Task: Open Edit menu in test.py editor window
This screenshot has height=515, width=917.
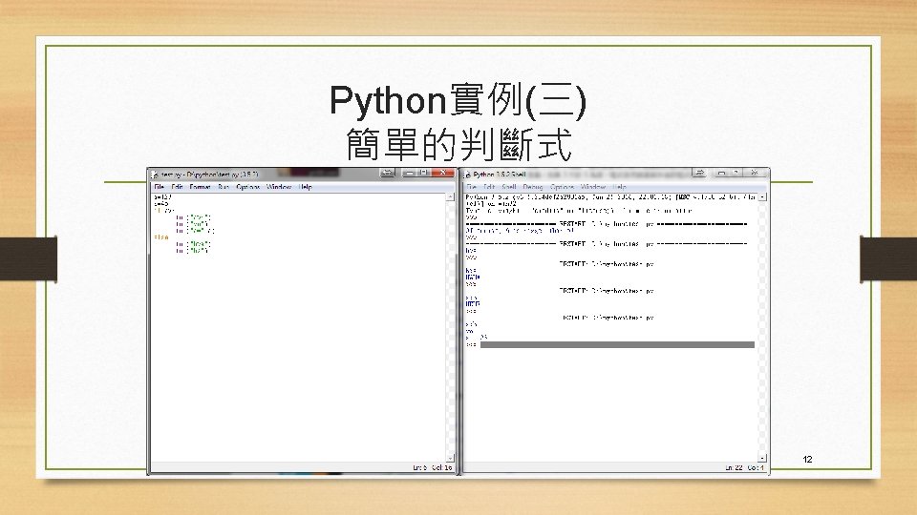Action: coord(178,187)
